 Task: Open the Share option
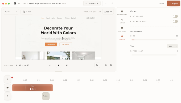click(162, 3)
